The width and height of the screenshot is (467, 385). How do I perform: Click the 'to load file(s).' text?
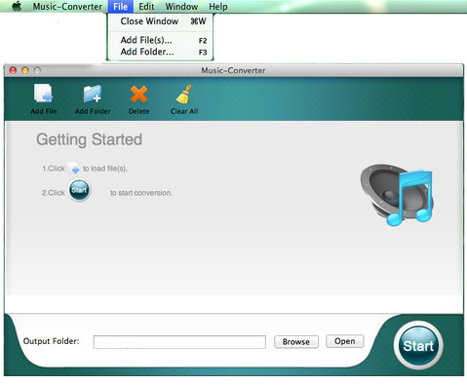click(x=104, y=169)
